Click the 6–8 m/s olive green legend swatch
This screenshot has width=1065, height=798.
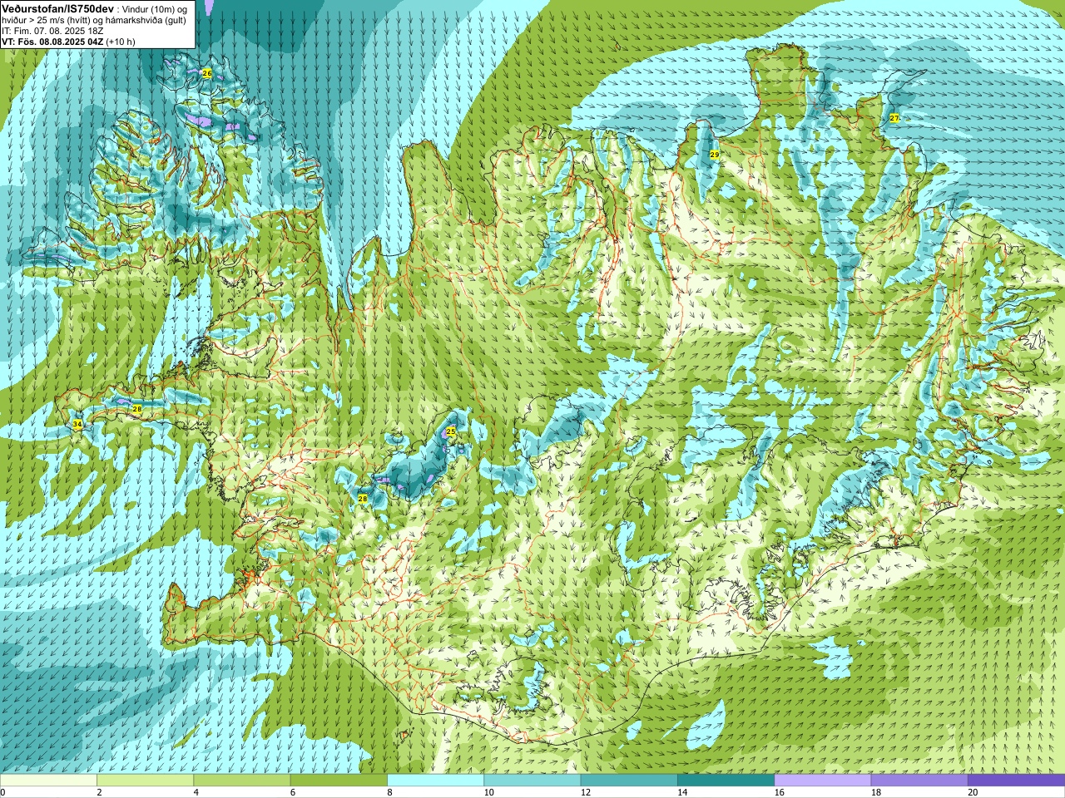(x=339, y=781)
